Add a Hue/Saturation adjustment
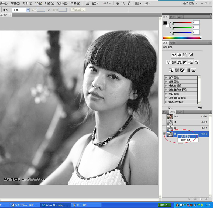The width and height of the screenshot is (213, 208). (x=174, y=62)
